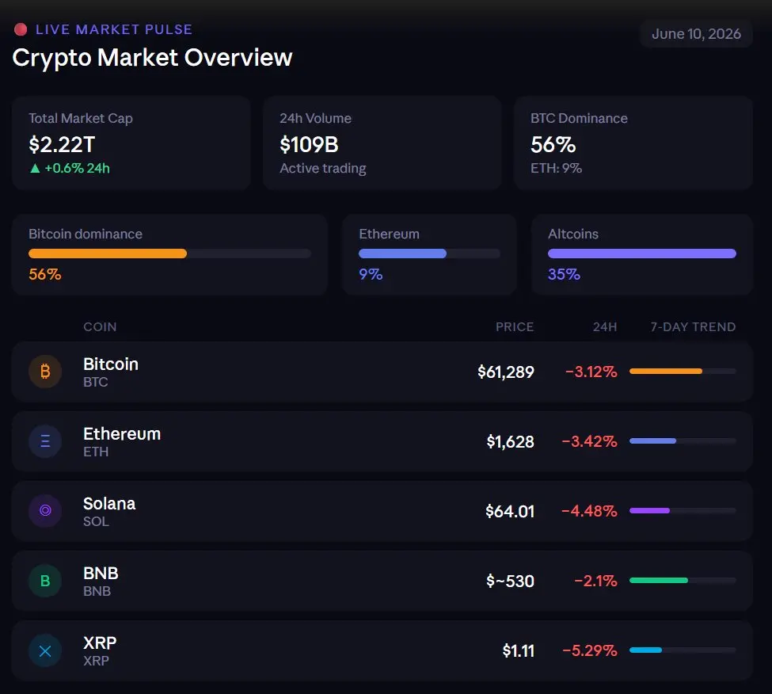
Task: Click the ETH: 9% text
Action: coord(556,169)
